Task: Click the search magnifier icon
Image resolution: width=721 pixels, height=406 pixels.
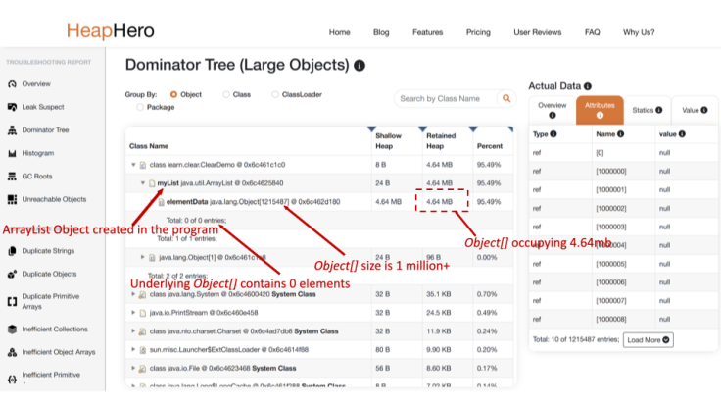Action: (506, 98)
